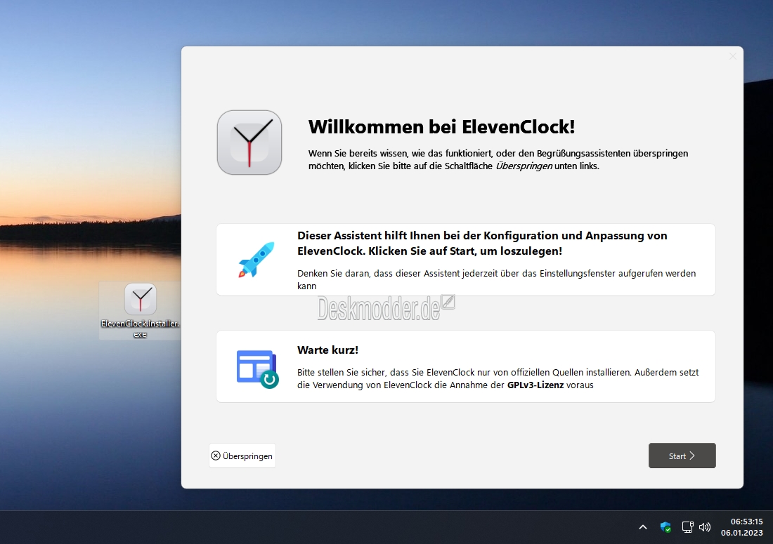
Task: Close the ElevenClock welcome dialog
Action: coord(733,57)
